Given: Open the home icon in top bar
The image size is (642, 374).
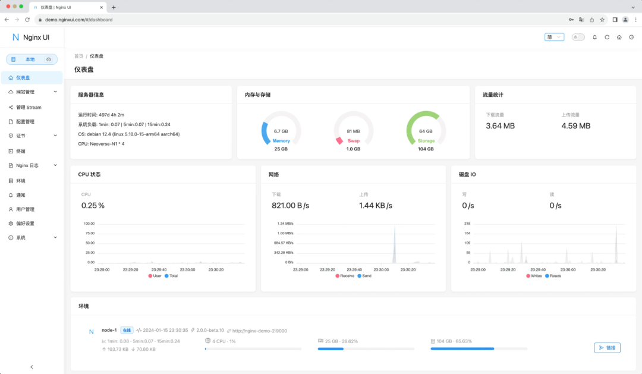Looking at the screenshot, I should tap(619, 37).
